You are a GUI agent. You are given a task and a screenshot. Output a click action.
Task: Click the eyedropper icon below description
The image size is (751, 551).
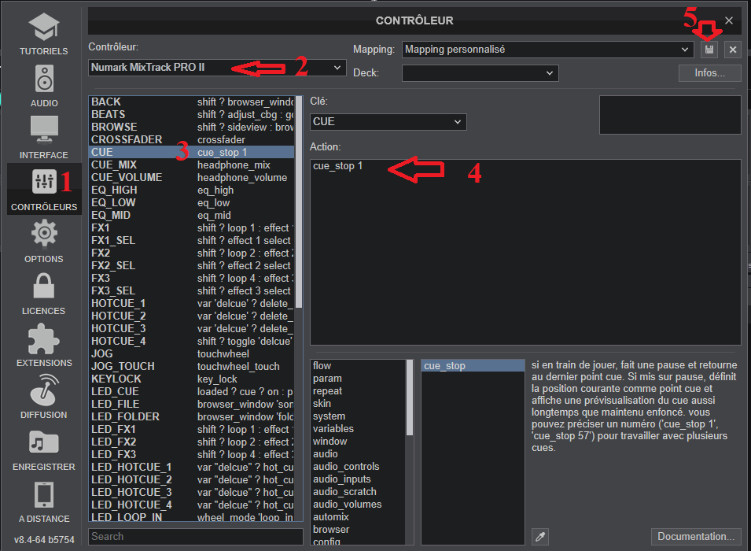coord(539,536)
